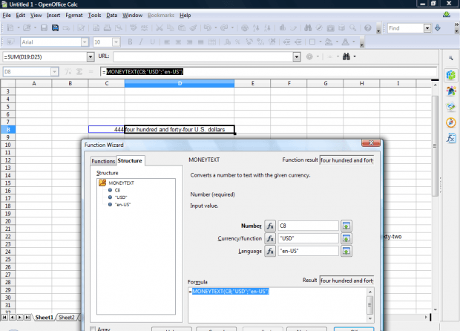Click the grey Save icon
This screenshot has width=460, height=331.
[x=44, y=28]
